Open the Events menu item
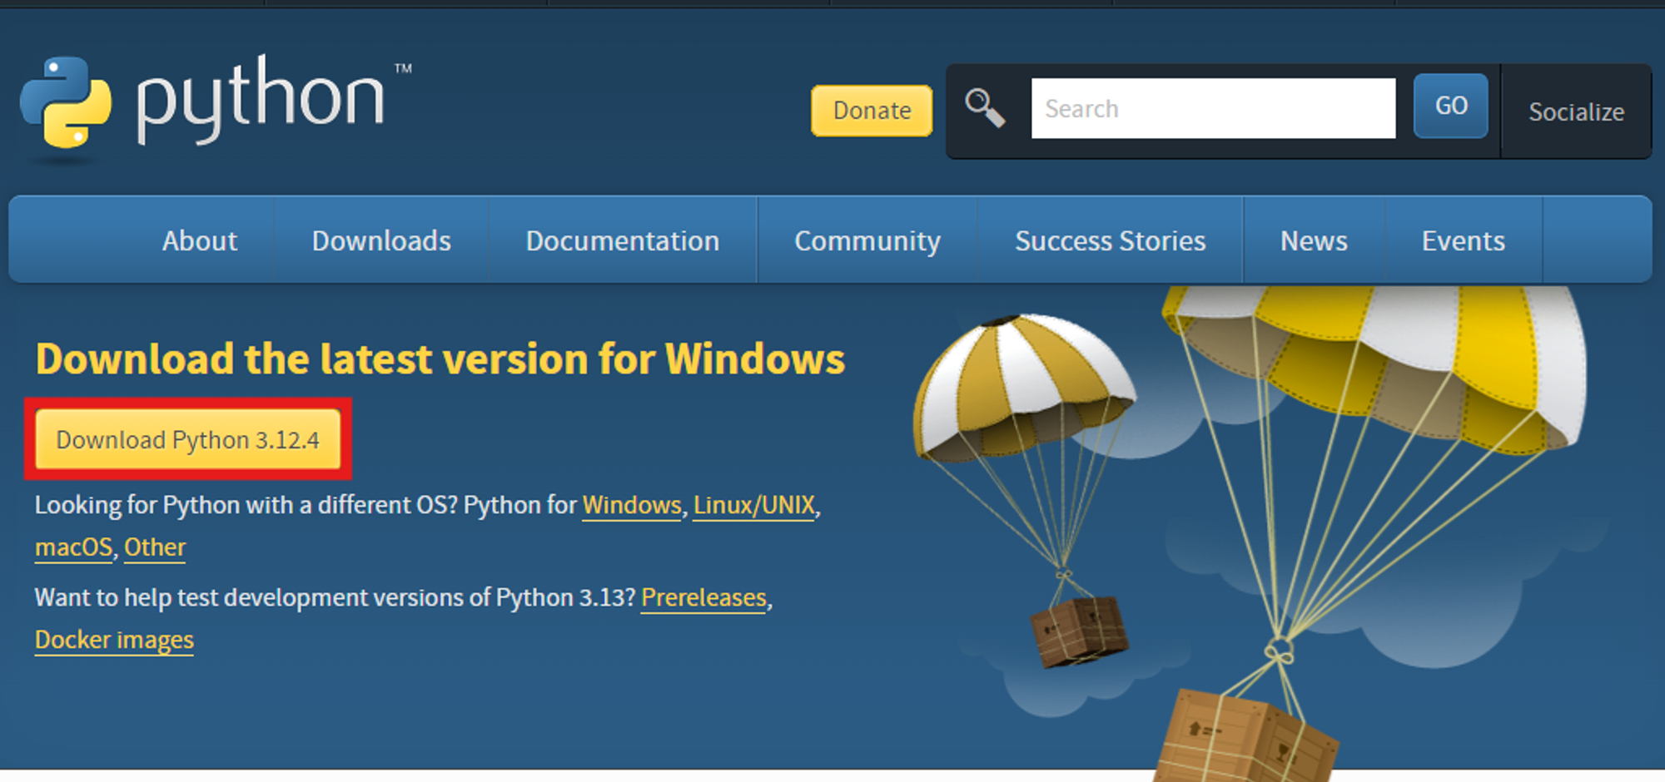The width and height of the screenshot is (1665, 782). coord(1464,240)
